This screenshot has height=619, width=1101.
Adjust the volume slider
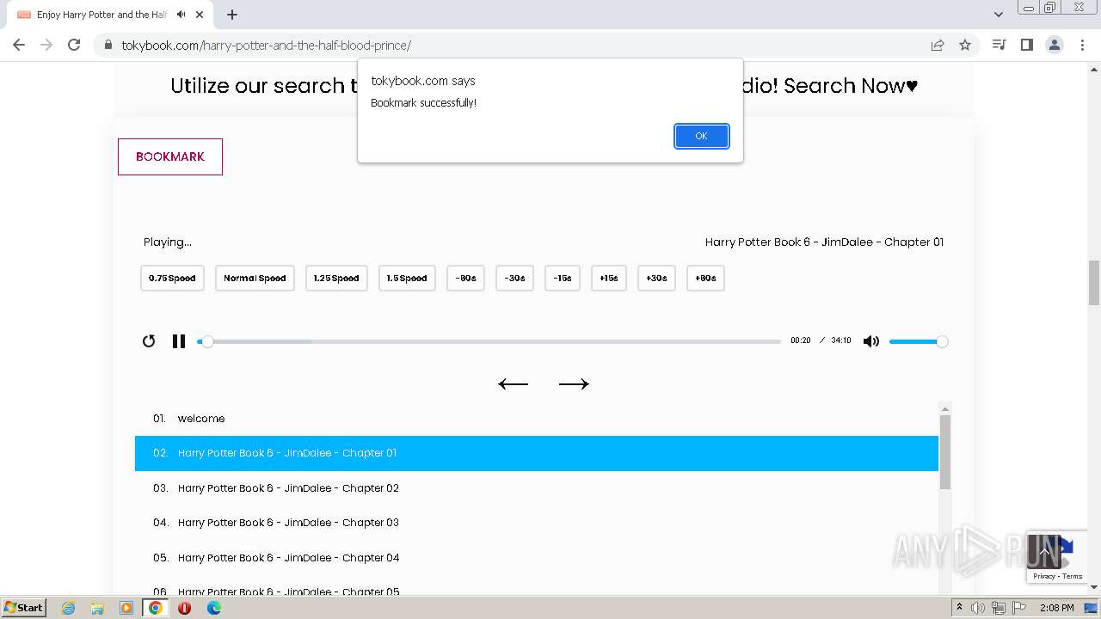coord(918,341)
